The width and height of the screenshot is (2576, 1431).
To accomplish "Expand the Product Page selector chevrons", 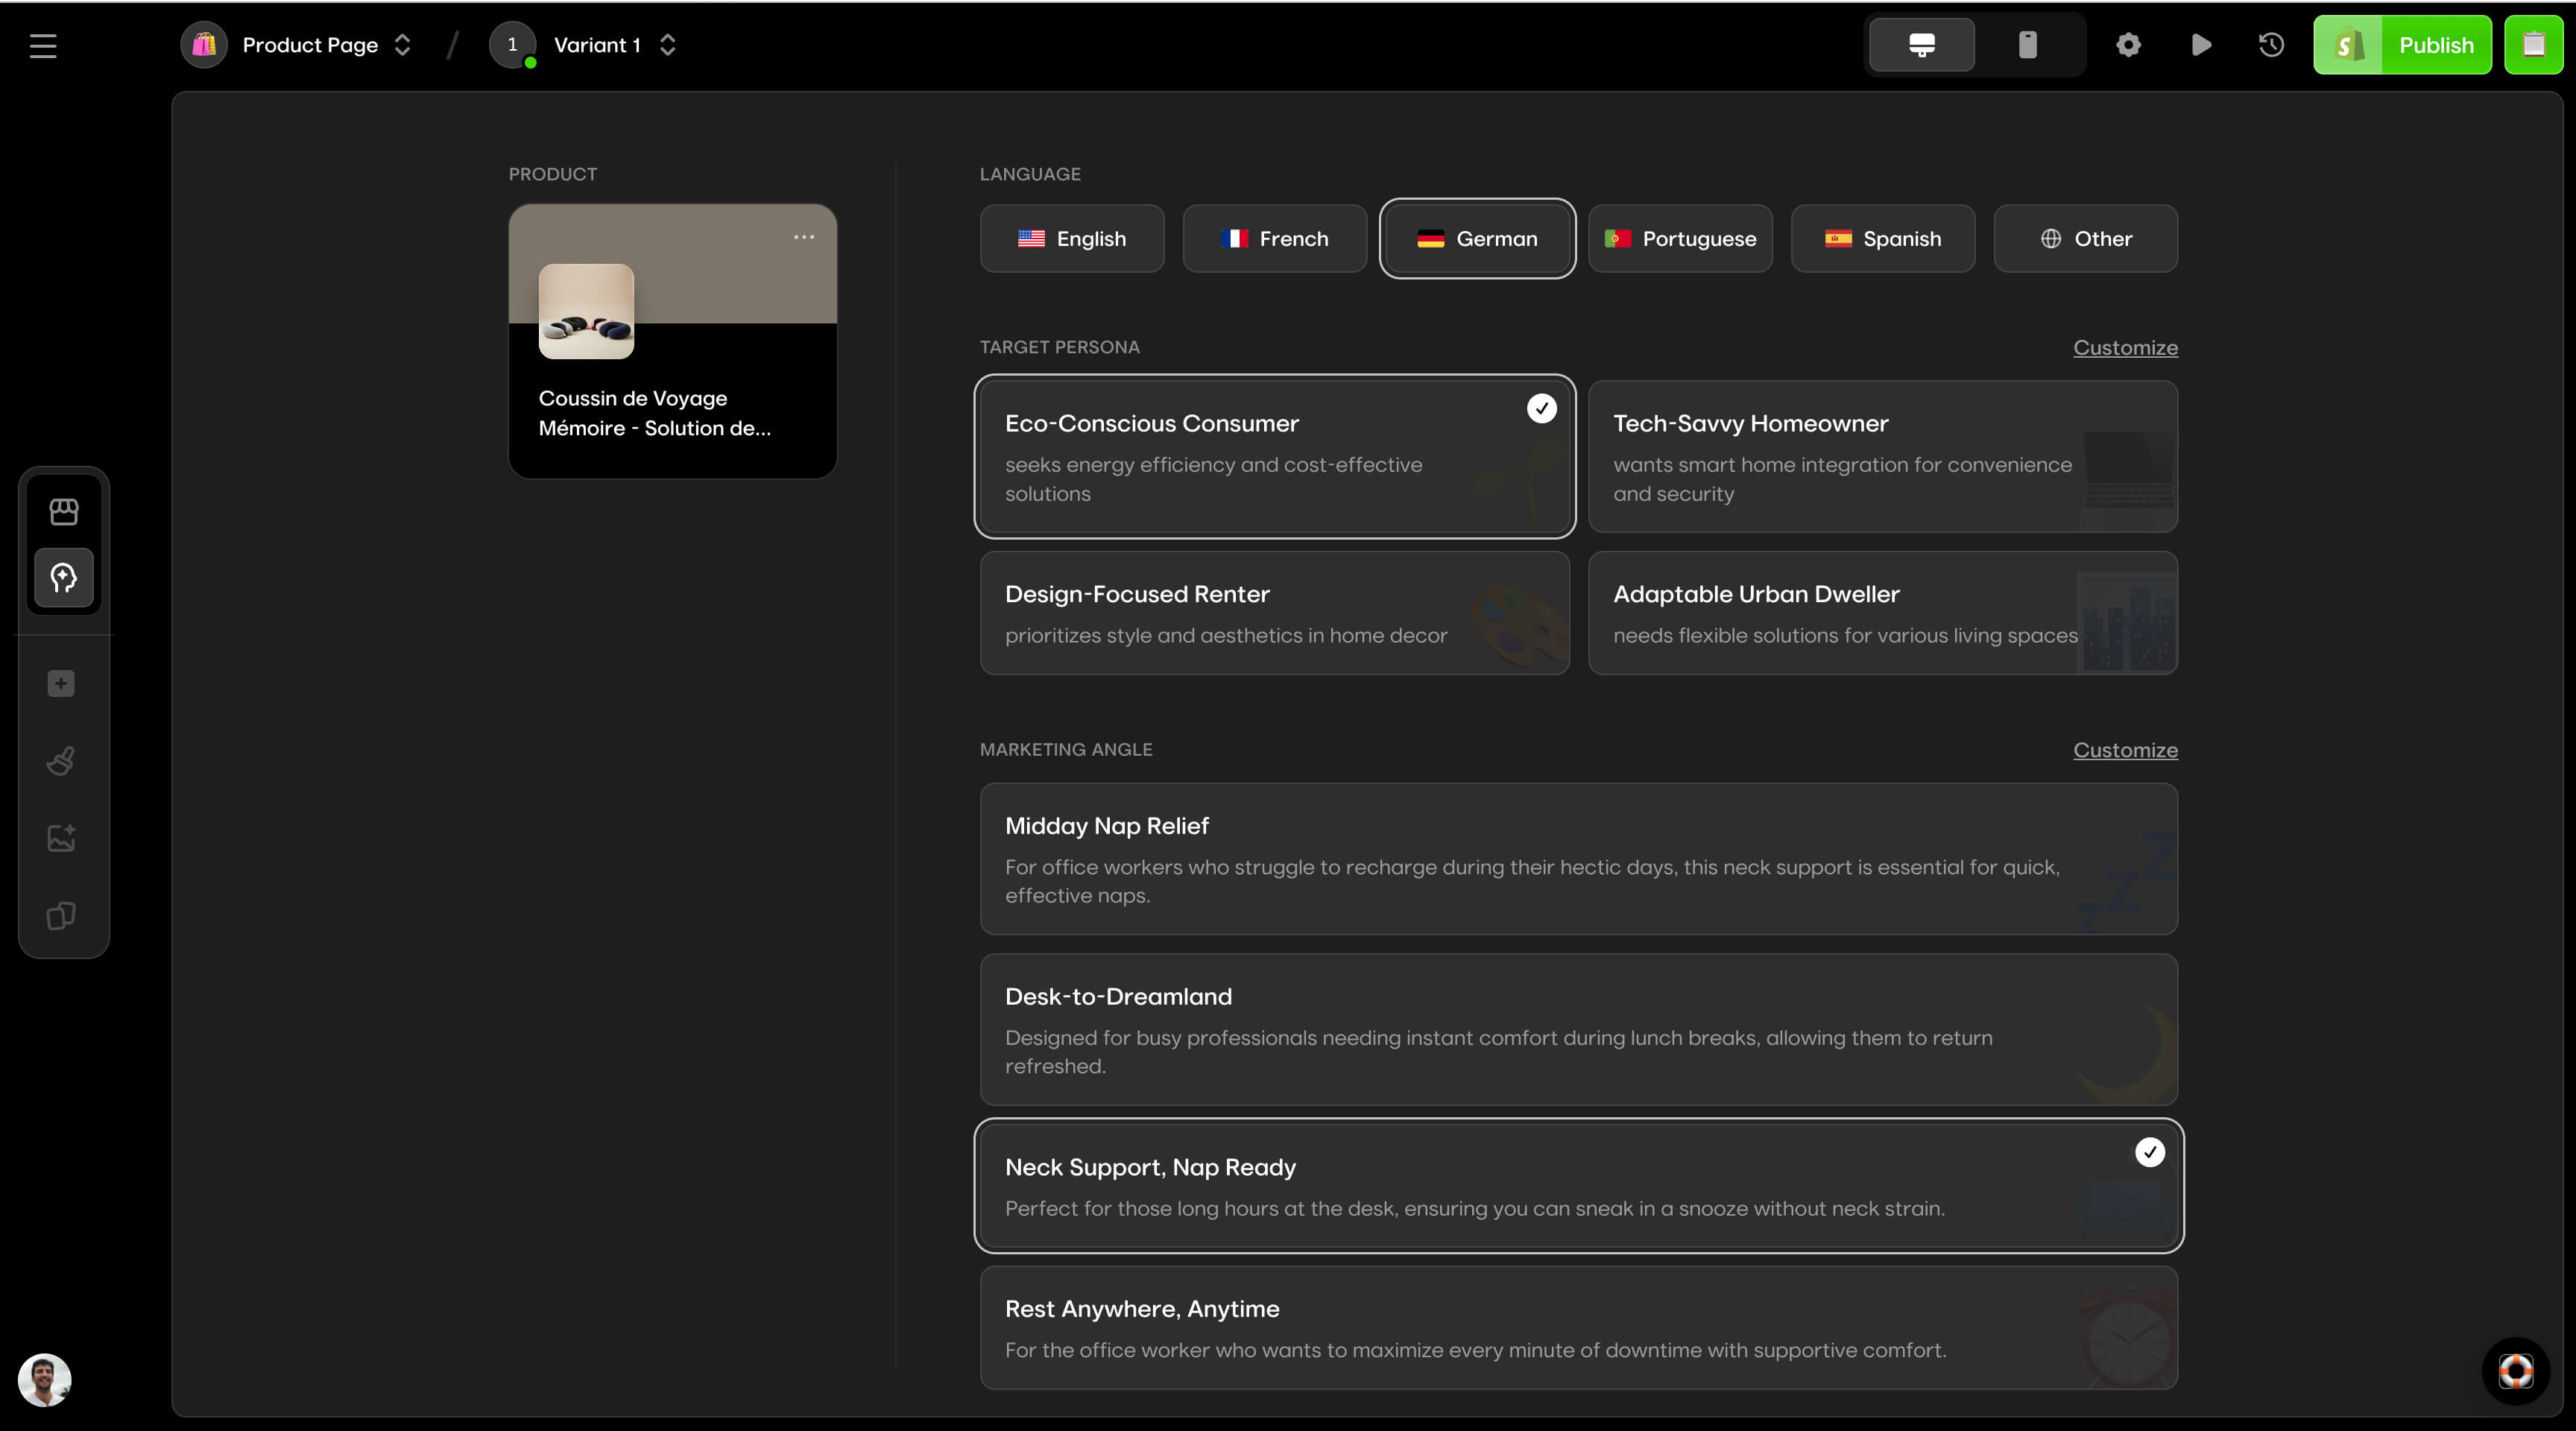I will tap(403, 45).
